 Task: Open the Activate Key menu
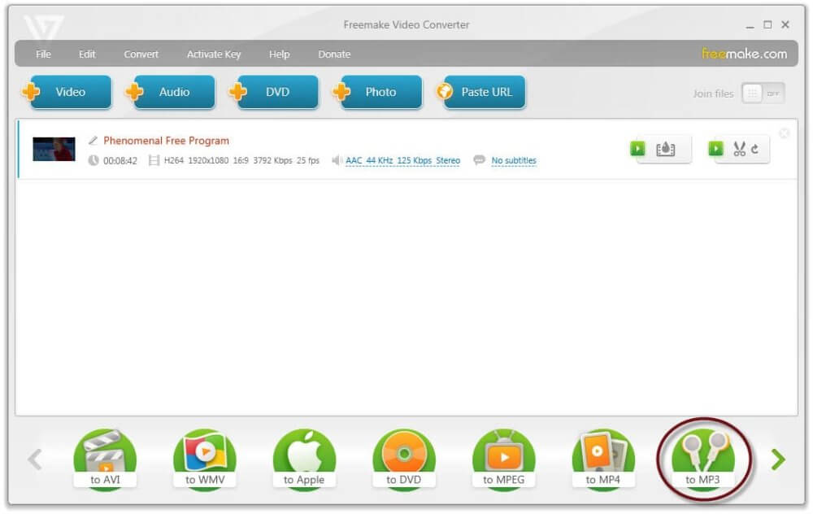(x=214, y=54)
